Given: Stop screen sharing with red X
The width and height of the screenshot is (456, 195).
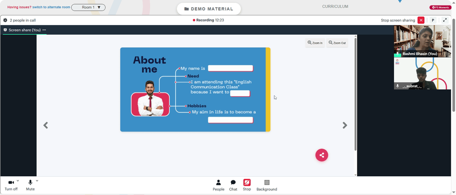Looking at the screenshot, I should pos(421,21).
